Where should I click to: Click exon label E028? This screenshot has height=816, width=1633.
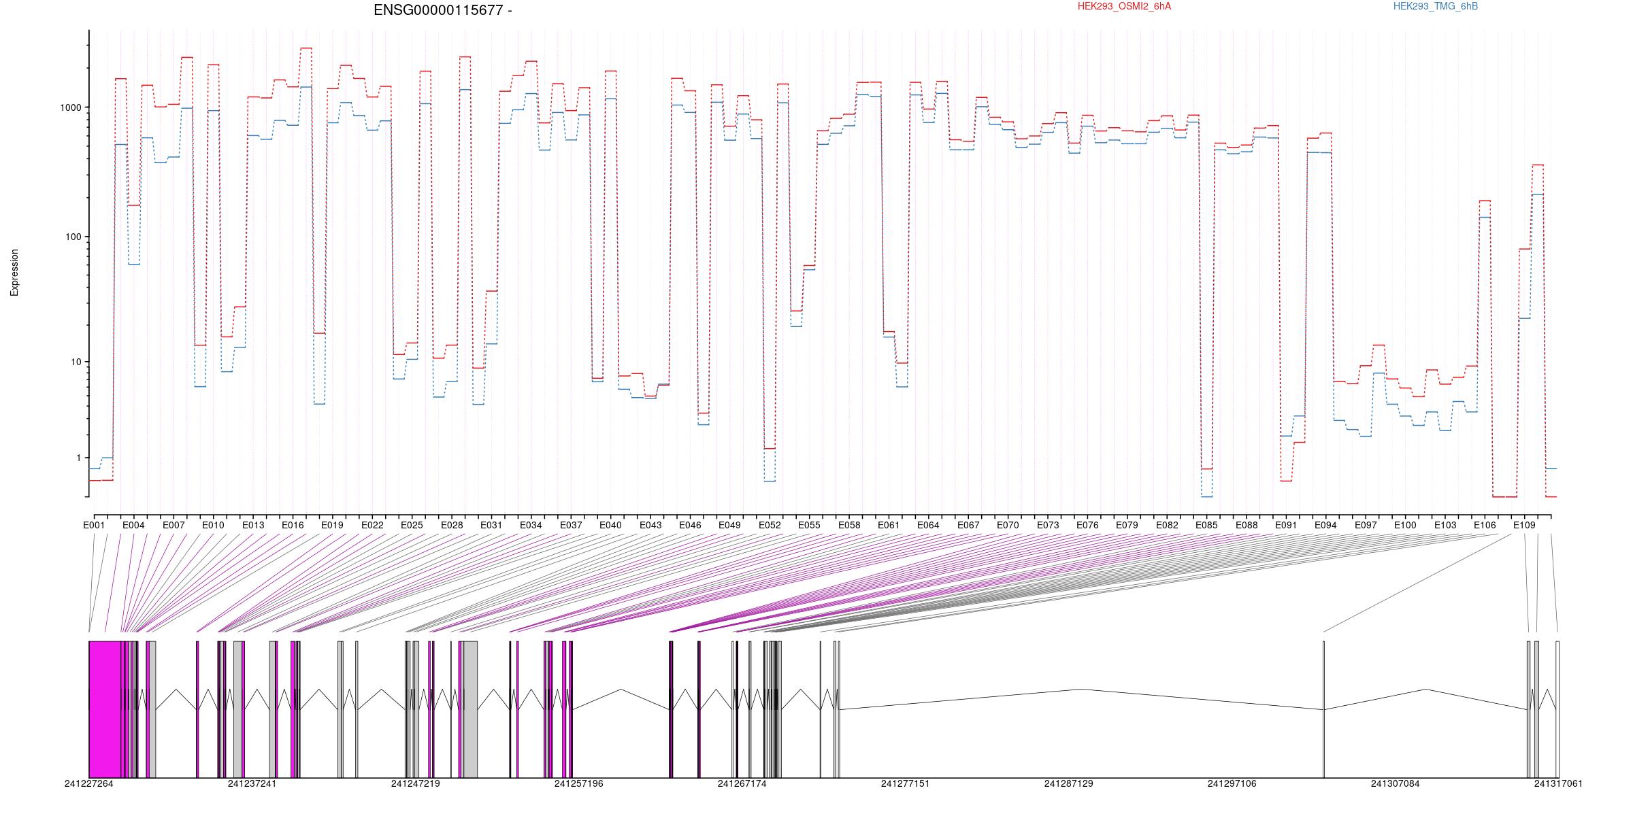tap(452, 526)
